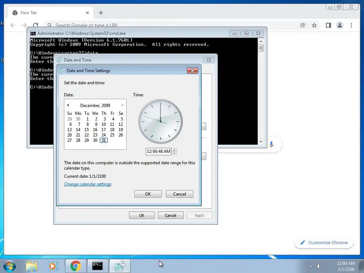Pick December 1 in calendar
Screen dimensions: 364x273
(x=87, y=119)
